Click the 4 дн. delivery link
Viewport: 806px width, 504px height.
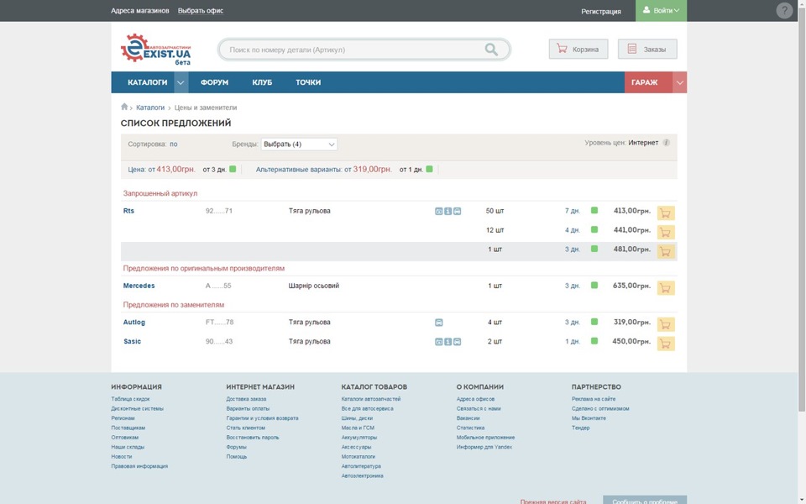[573, 230]
